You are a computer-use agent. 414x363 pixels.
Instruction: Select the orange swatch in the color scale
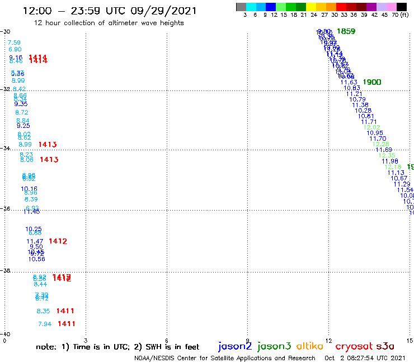click(331, 7)
